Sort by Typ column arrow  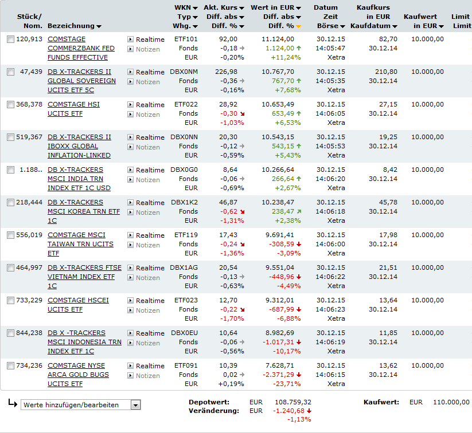click(x=195, y=17)
